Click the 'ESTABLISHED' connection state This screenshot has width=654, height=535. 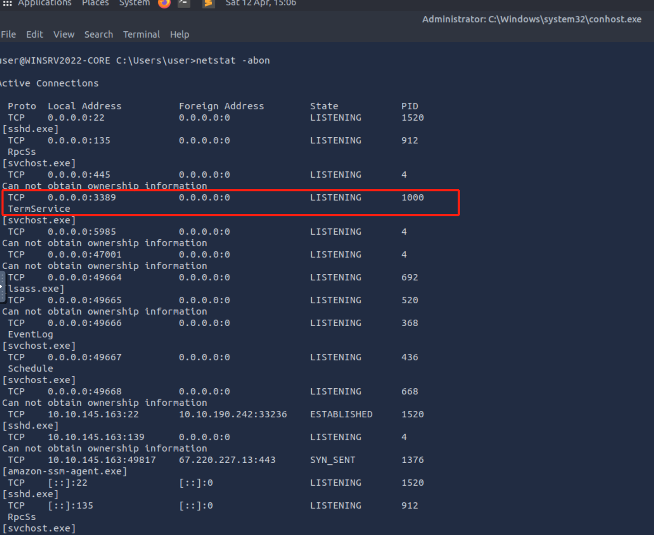click(341, 414)
